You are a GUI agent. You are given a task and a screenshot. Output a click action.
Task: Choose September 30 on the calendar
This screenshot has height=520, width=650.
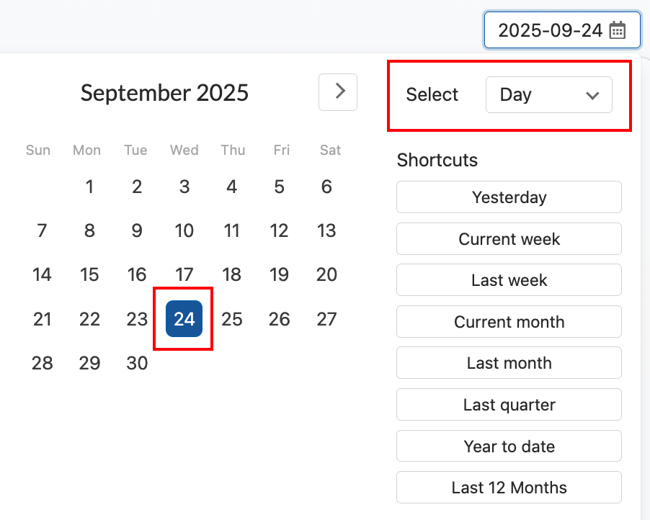137,363
